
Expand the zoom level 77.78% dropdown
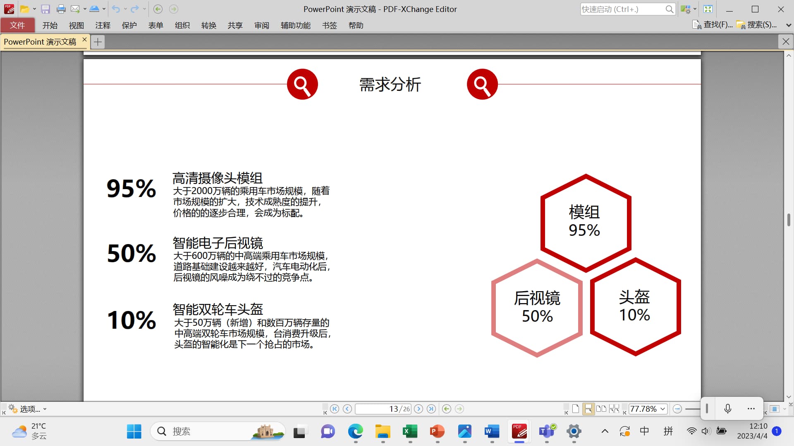click(663, 409)
